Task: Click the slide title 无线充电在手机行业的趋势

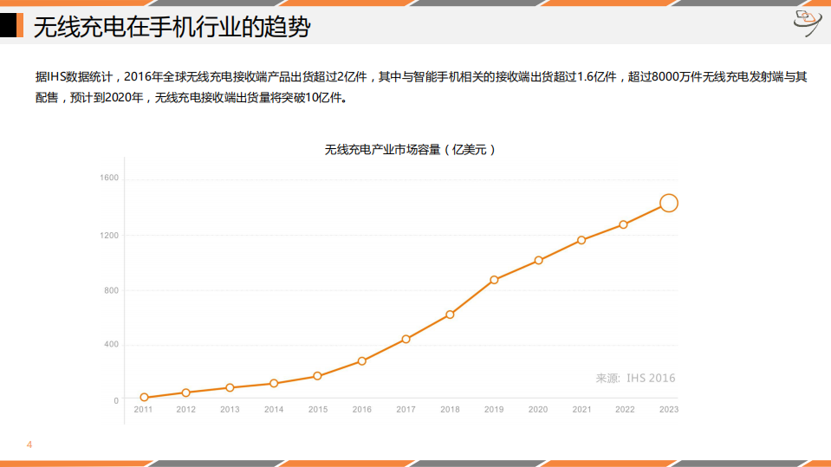Action: pos(172,27)
